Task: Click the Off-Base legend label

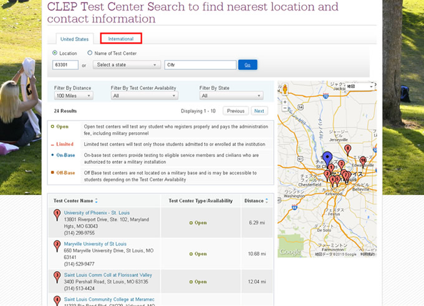Action: coord(65,173)
